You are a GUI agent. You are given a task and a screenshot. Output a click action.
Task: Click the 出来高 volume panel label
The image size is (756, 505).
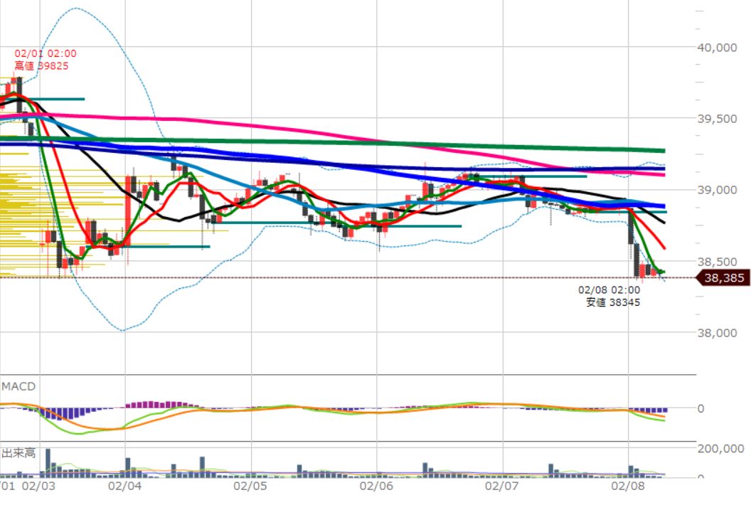coord(18,453)
